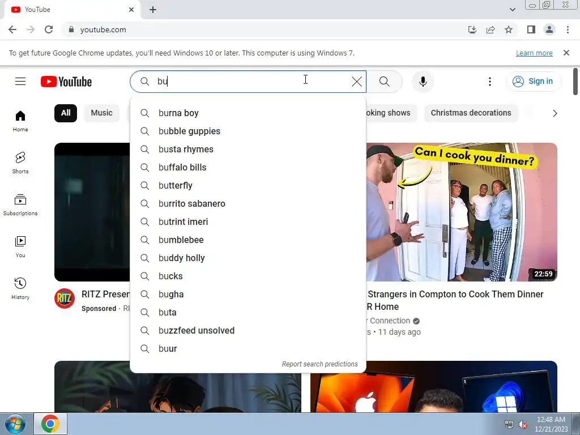
Task: Dismiss the Chrome update notification bar
Action: click(x=566, y=53)
